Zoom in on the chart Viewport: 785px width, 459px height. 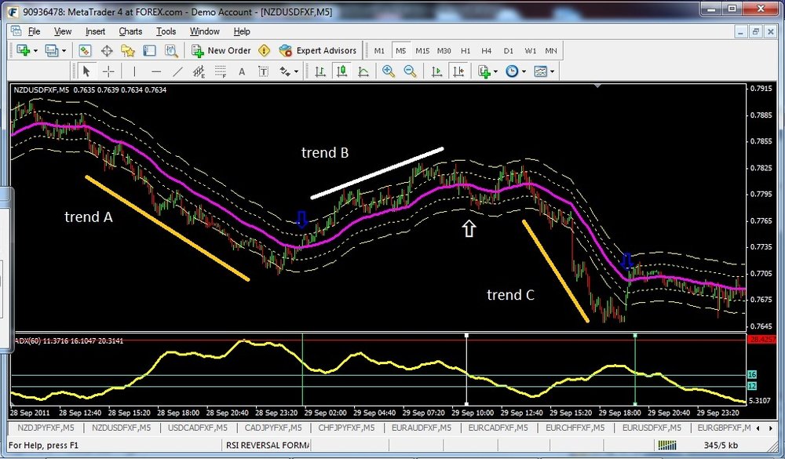[389, 71]
